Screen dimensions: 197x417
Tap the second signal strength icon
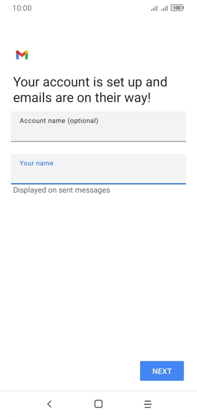click(165, 8)
